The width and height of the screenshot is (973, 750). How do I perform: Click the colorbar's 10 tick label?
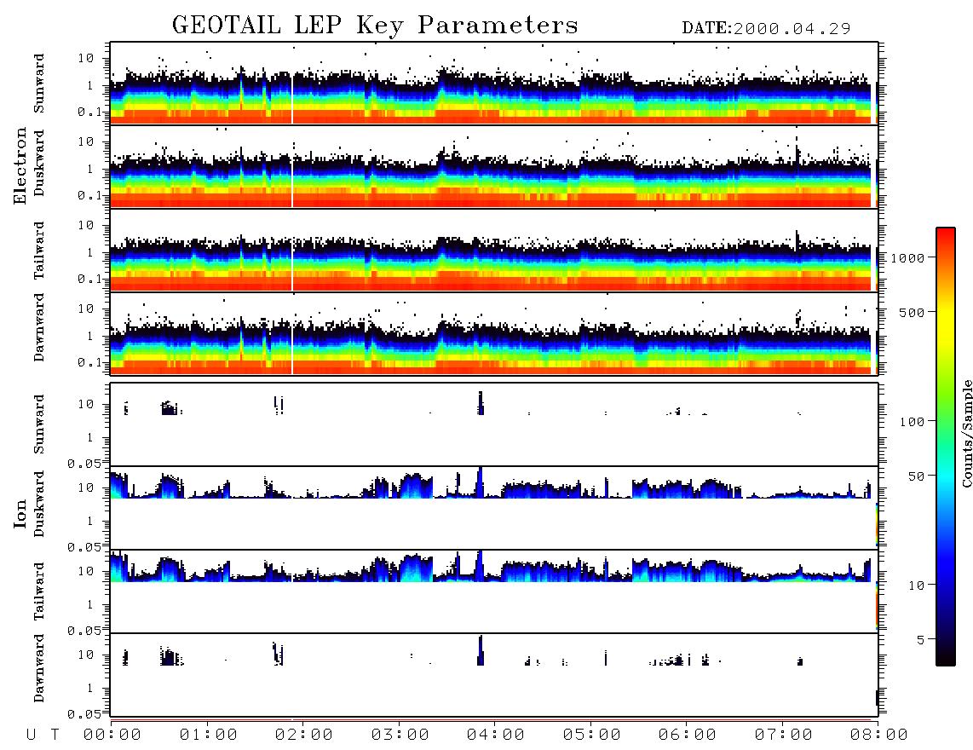pyautogui.click(x=916, y=585)
